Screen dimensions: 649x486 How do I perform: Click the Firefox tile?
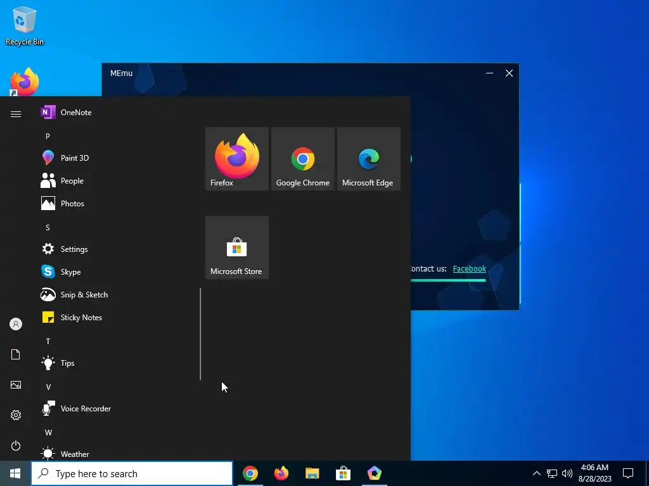pos(237,159)
